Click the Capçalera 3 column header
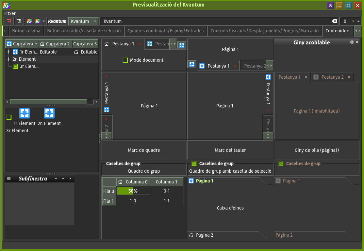The width and height of the screenshot is (364, 251). coord(85,44)
